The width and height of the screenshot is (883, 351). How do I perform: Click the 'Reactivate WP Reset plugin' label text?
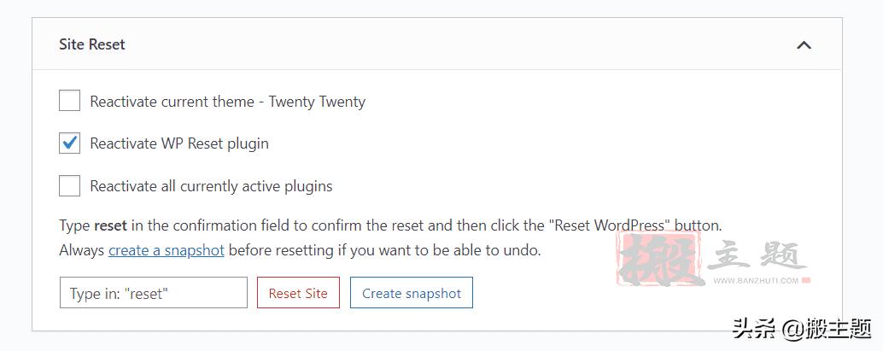click(179, 143)
